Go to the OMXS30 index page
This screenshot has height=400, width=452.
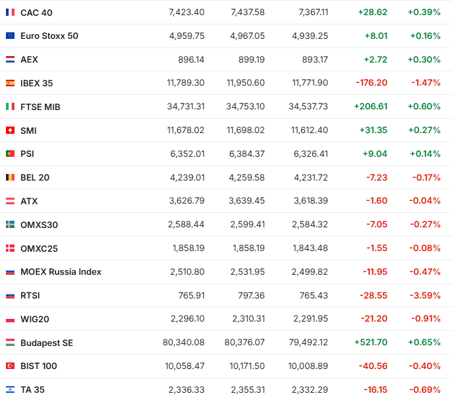[x=39, y=225]
